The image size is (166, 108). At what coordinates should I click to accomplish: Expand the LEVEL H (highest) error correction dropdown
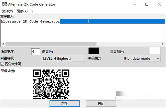64,58
